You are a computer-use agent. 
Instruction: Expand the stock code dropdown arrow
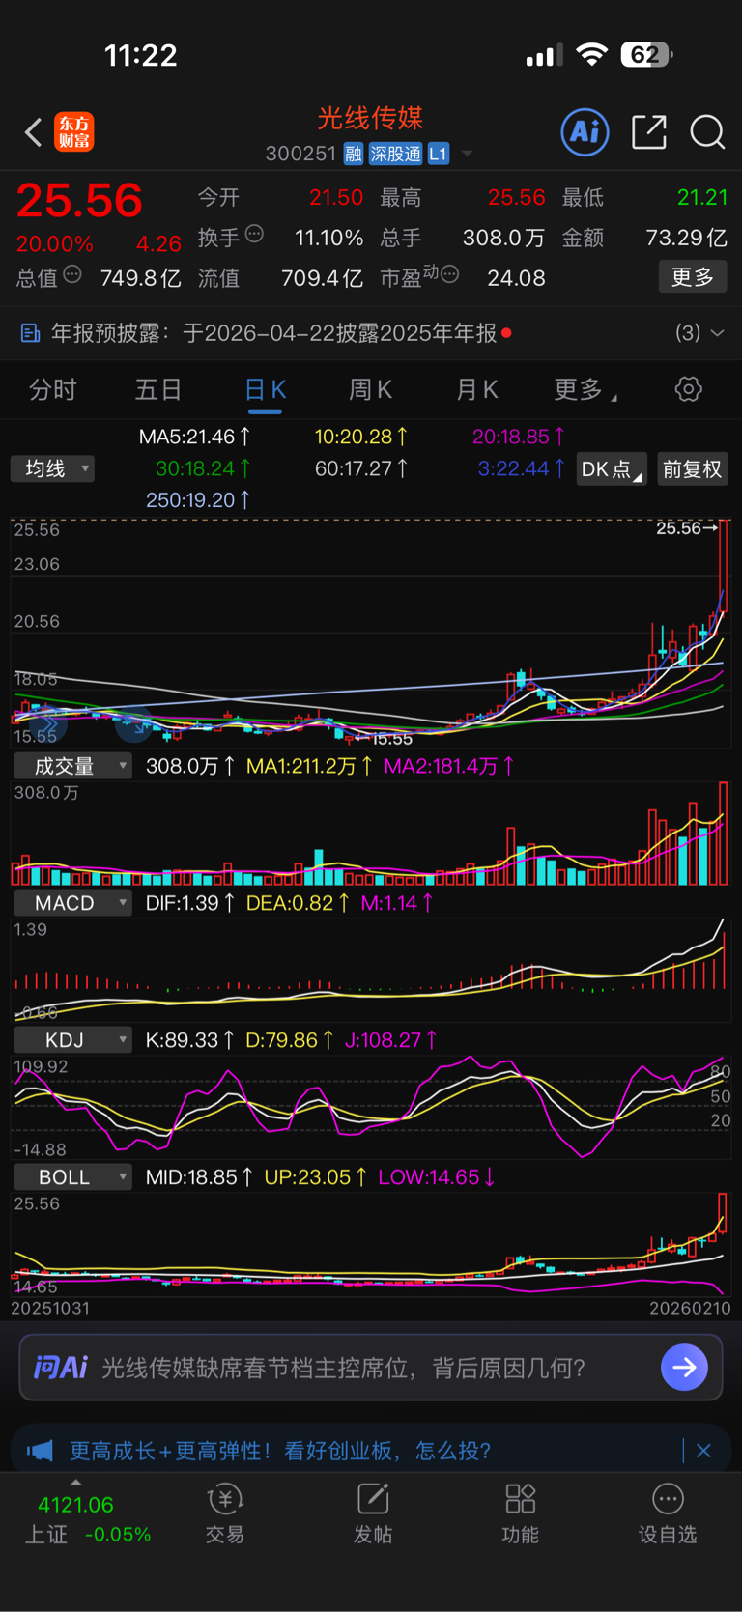point(467,154)
